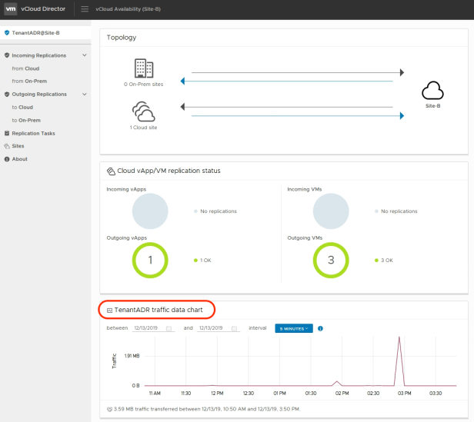Open Replication Tasks in the sidebar
Viewport: 474px width, 422px height.
[x=33, y=133]
